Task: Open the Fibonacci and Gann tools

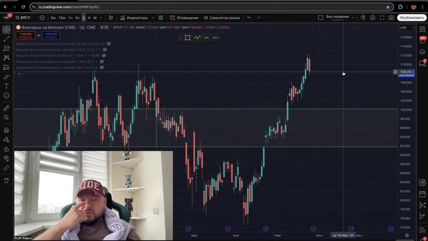Action: pyautogui.click(x=6, y=48)
